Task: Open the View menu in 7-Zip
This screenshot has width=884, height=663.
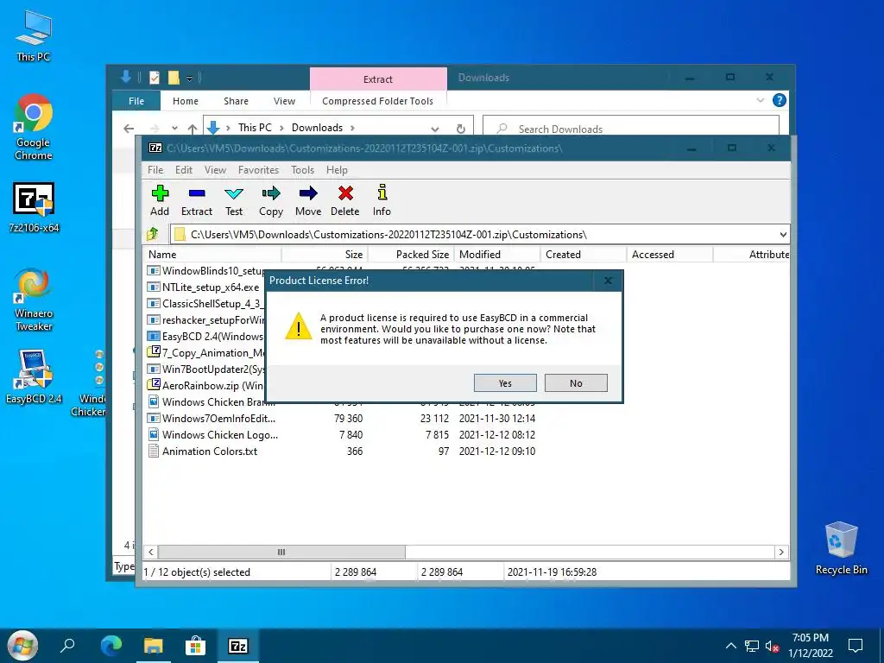Action: tap(215, 170)
